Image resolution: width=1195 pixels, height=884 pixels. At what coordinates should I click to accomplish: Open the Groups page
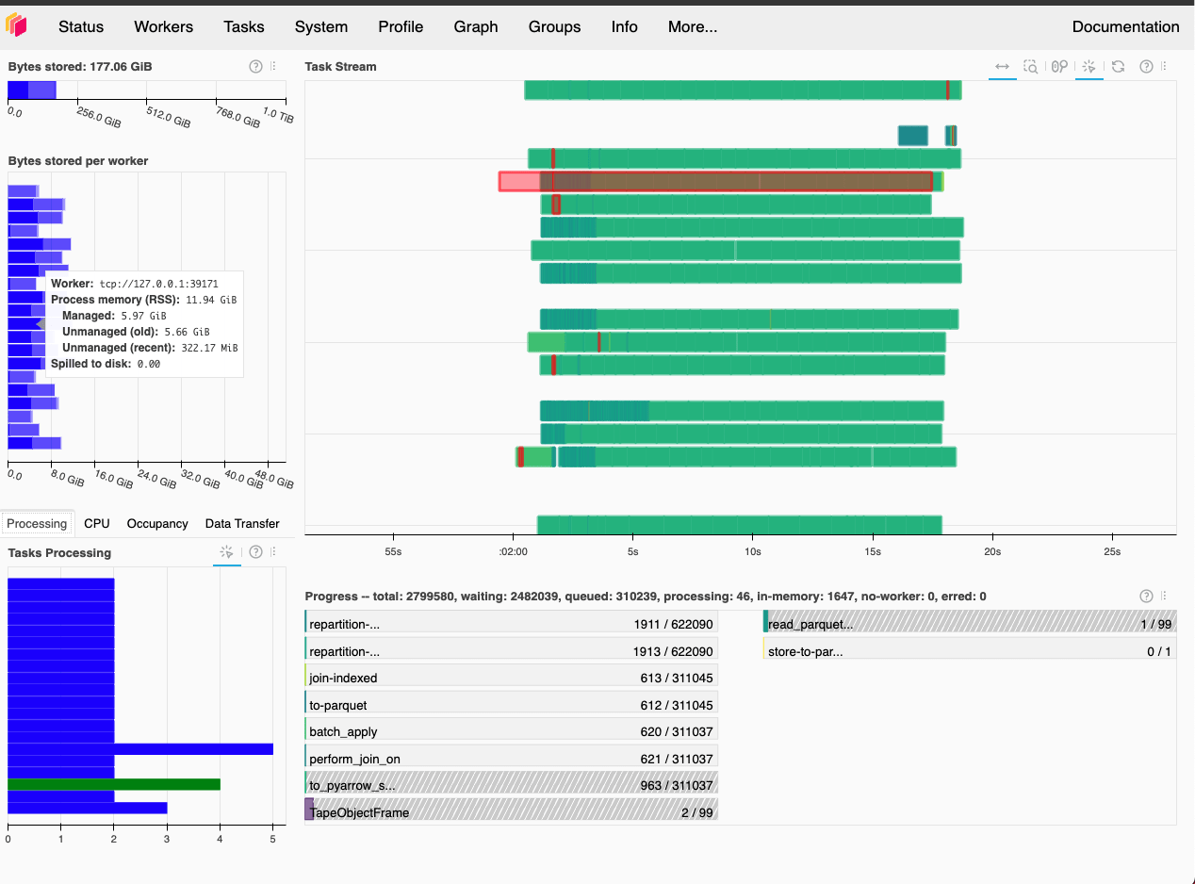[554, 26]
